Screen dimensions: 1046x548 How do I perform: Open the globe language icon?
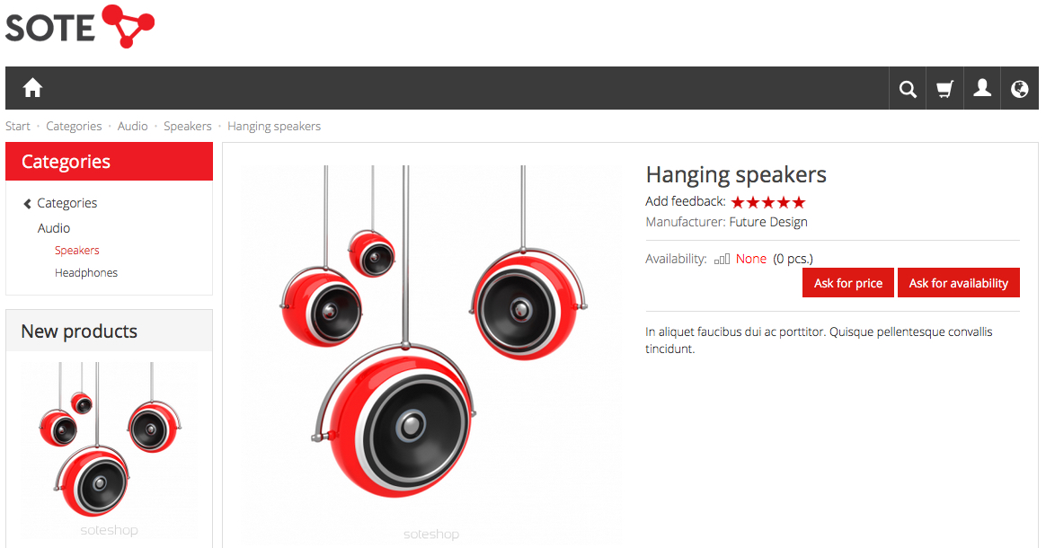pyautogui.click(x=1019, y=89)
